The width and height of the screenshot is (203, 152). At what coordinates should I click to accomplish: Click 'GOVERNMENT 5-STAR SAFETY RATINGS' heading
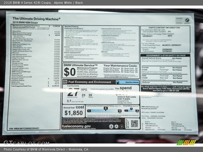pos(166,55)
